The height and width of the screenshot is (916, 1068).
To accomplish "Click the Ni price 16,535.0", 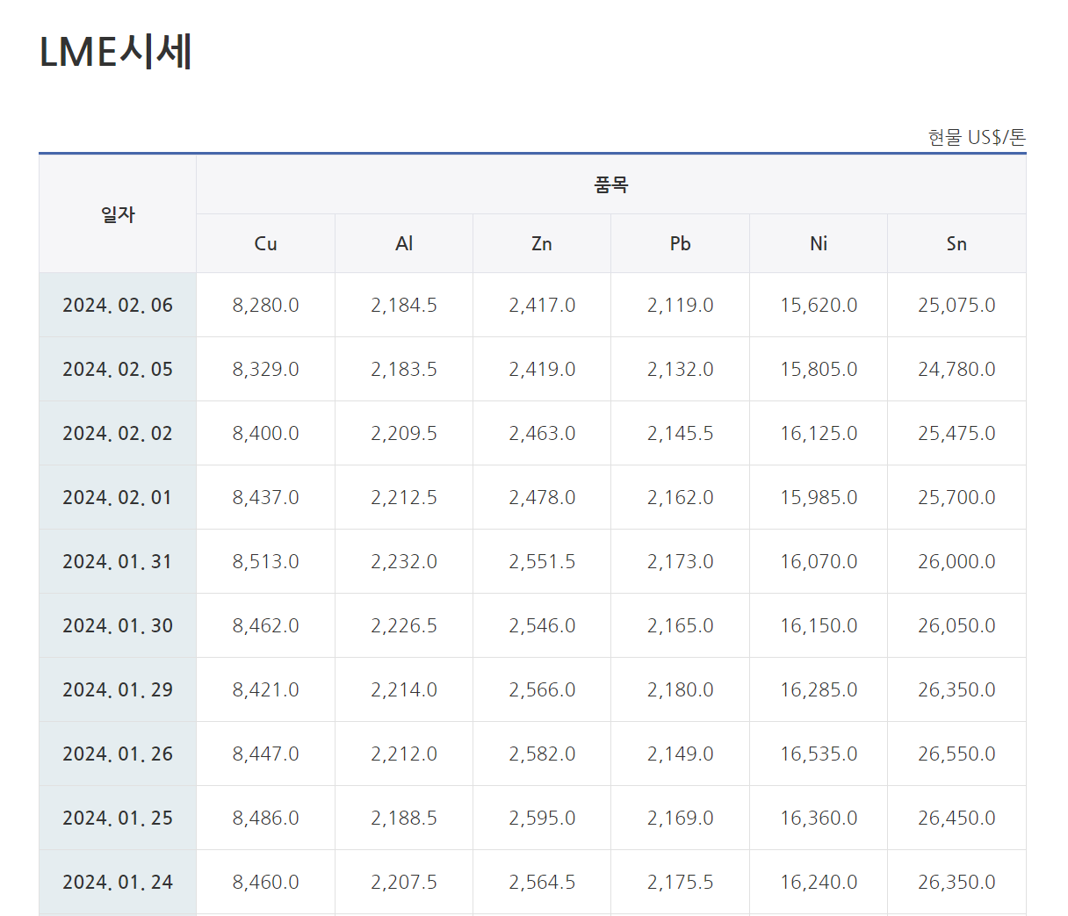I will tap(819, 754).
